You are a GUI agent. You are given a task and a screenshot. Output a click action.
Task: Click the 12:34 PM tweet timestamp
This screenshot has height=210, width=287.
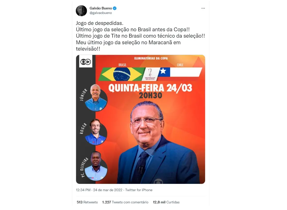(x=83, y=190)
